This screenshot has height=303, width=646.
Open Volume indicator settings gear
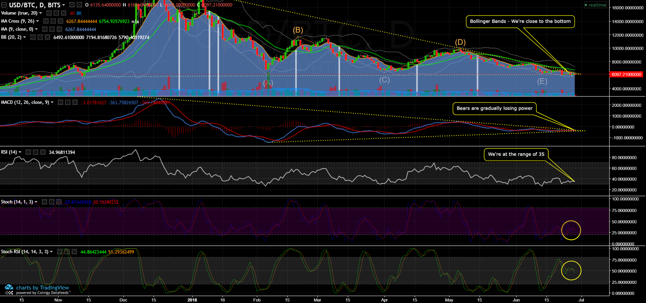pyautogui.click(x=56, y=13)
